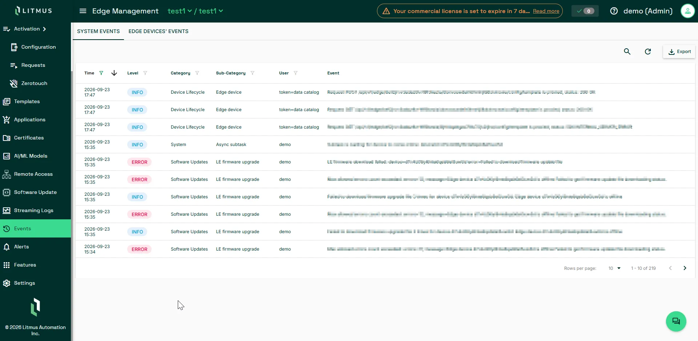Open Features page
698x341 pixels.
[35, 265]
